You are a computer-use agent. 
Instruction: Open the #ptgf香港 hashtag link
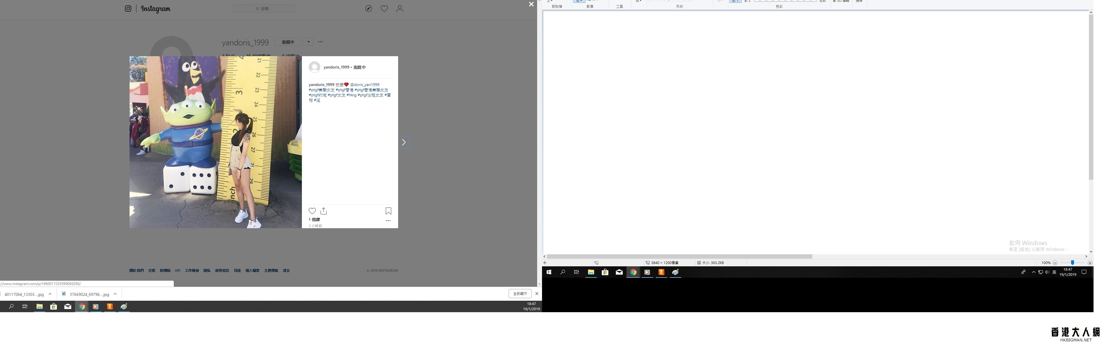click(x=345, y=90)
